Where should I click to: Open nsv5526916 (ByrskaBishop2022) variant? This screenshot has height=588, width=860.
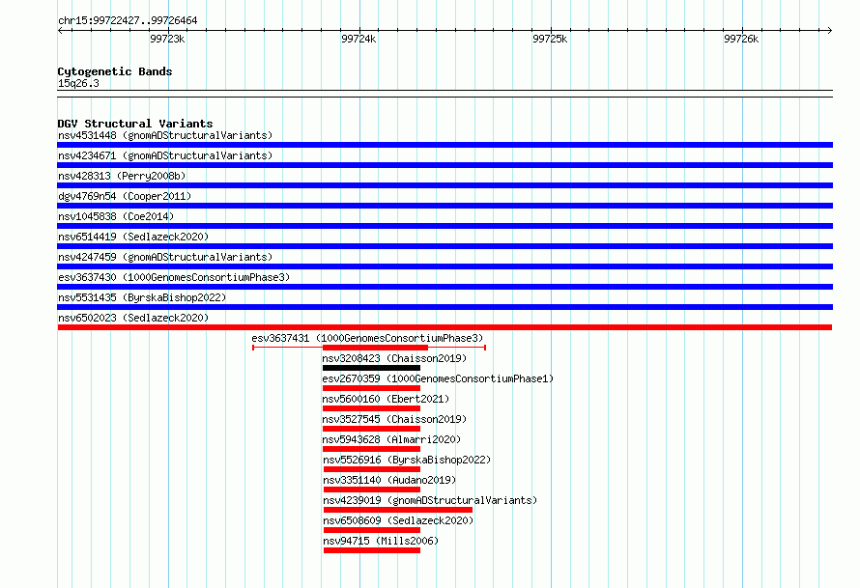coord(407,460)
